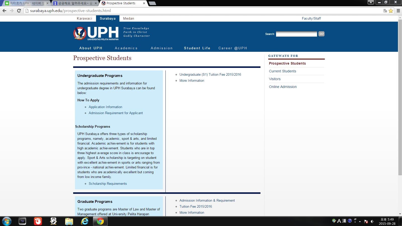This screenshot has width=402, height=226.
Task: Open the Chrome menu hamburger icon
Action: click(398, 11)
